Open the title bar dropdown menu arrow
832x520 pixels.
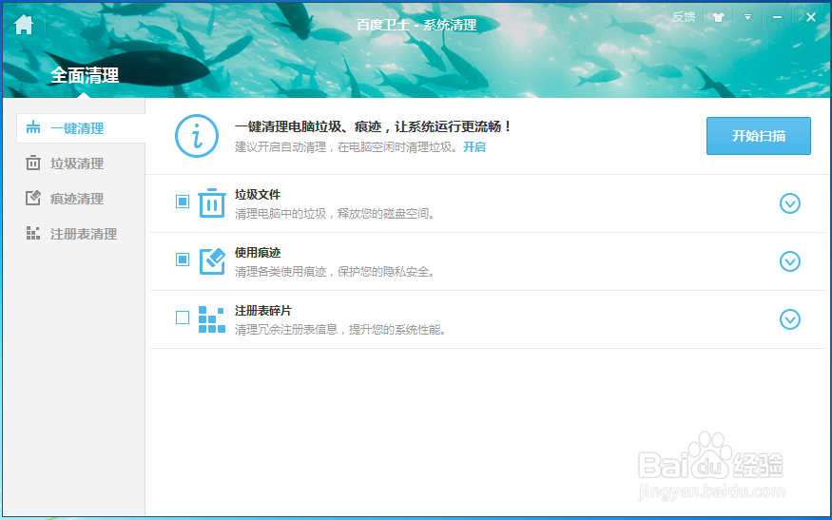click(x=747, y=17)
